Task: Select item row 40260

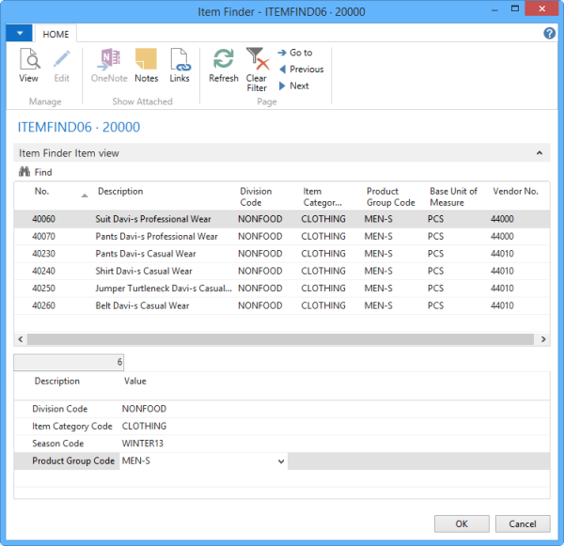Action: coord(282,305)
